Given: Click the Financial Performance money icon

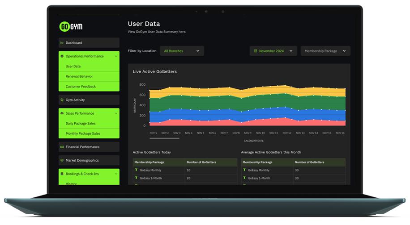Looking at the screenshot, I should coord(62,147).
